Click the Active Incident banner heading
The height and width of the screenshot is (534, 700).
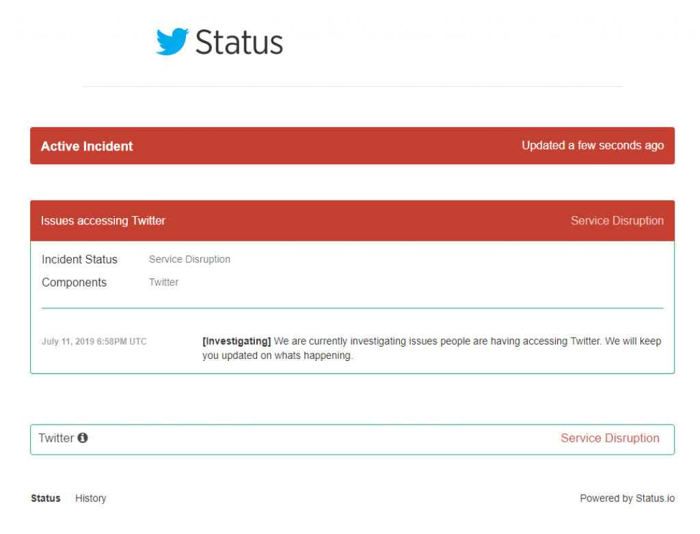(x=87, y=146)
